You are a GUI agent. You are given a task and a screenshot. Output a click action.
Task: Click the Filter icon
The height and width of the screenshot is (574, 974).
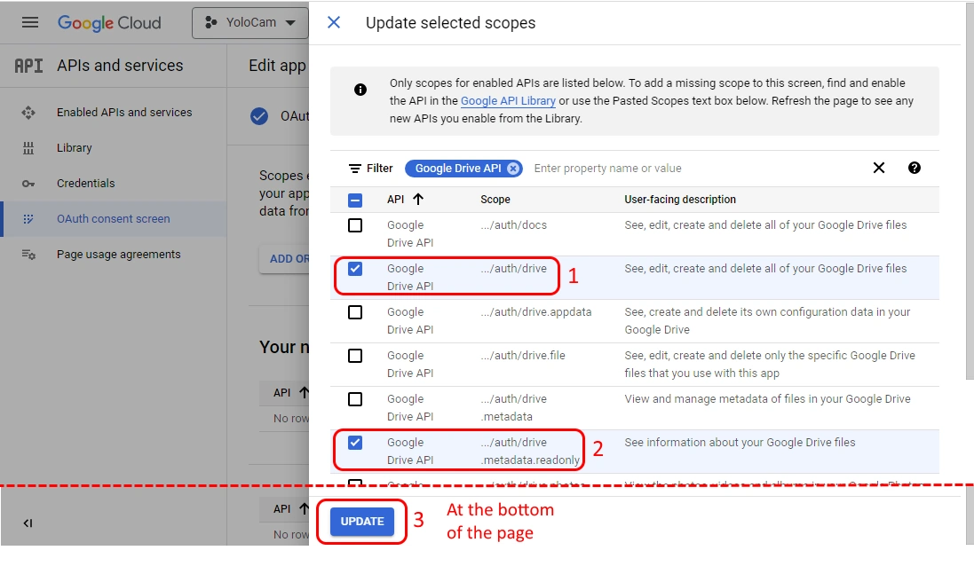pos(354,169)
